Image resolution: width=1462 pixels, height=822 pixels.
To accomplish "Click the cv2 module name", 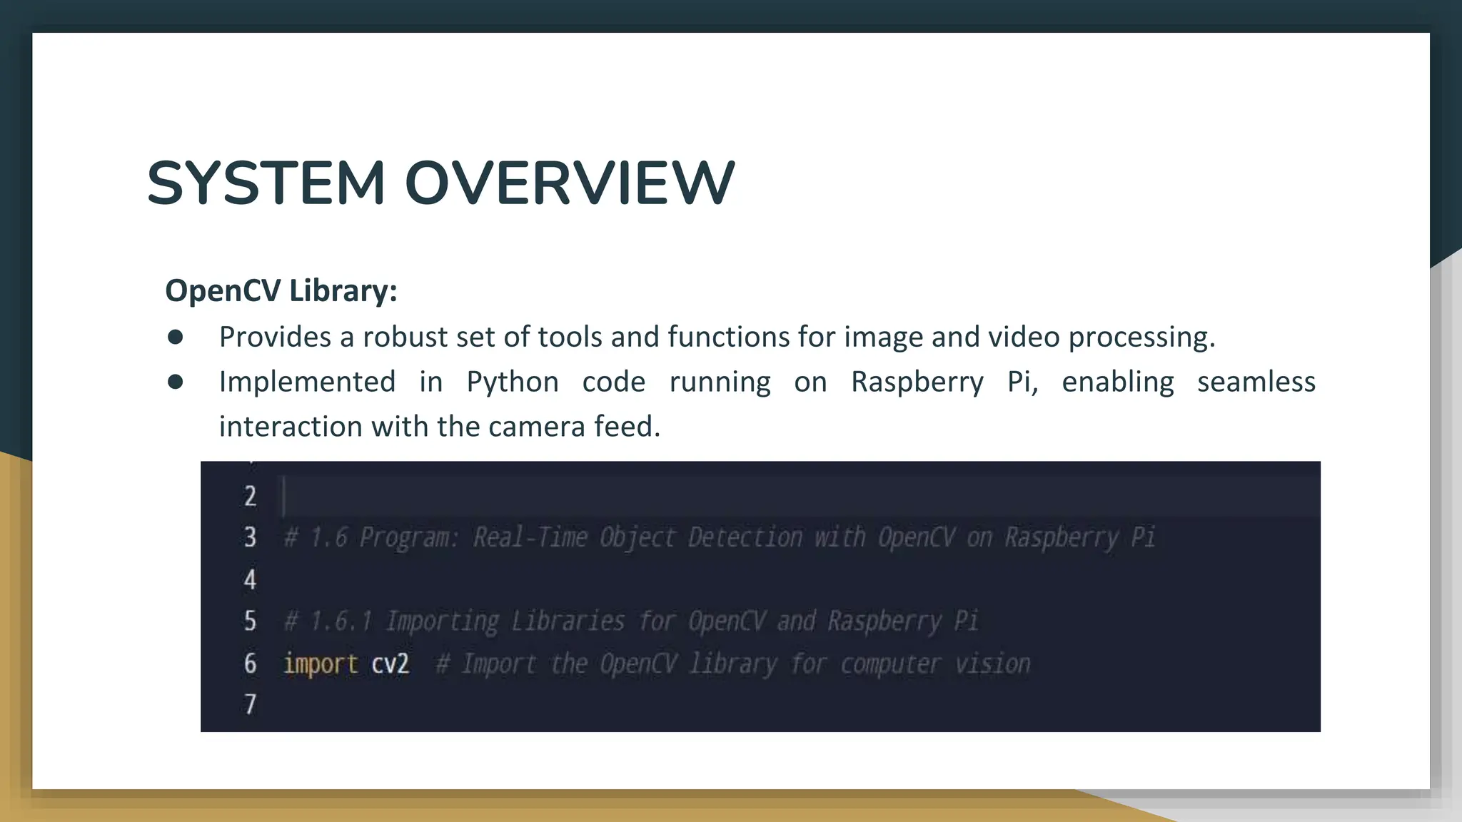I will click(390, 664).
